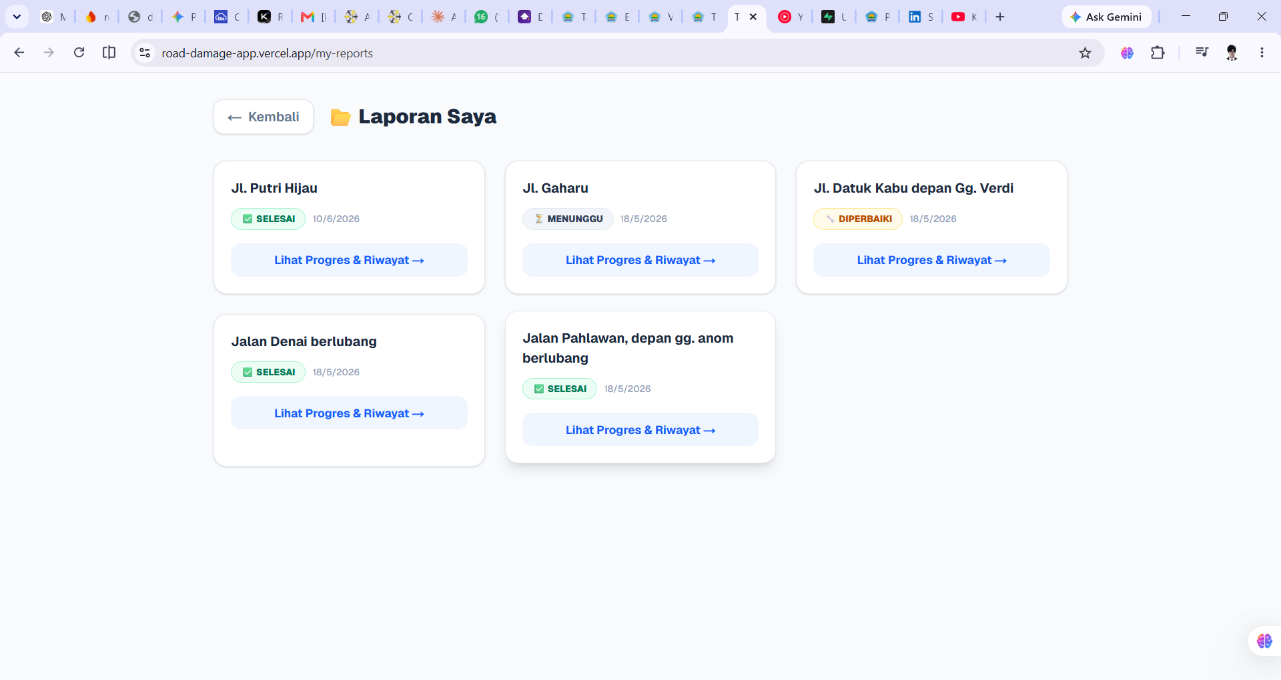Open progress history for Jalan Pahlawan
This screenshot has width=1281, height=680.
click(x=640, y=430)
